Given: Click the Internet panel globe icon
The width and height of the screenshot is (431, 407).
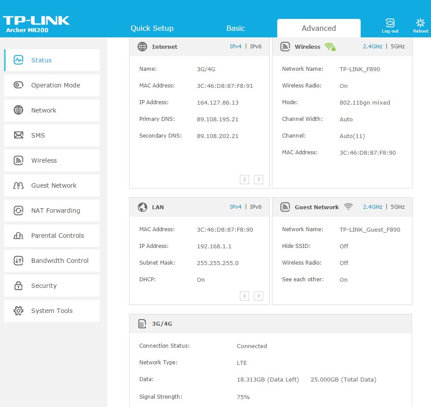Looking at the screenshot, I should coord(142,47).
